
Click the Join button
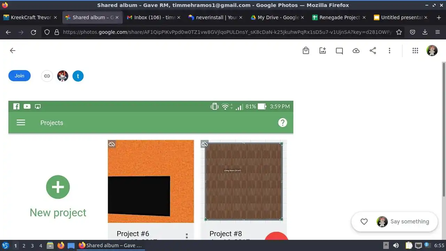point(20,76)
